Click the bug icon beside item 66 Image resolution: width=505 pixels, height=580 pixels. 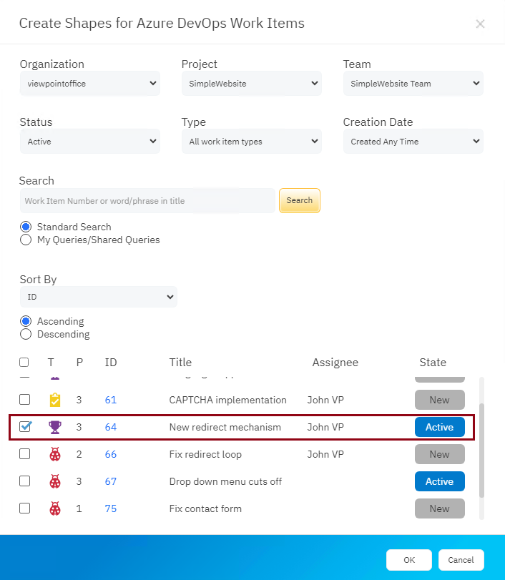coord(55,454)
